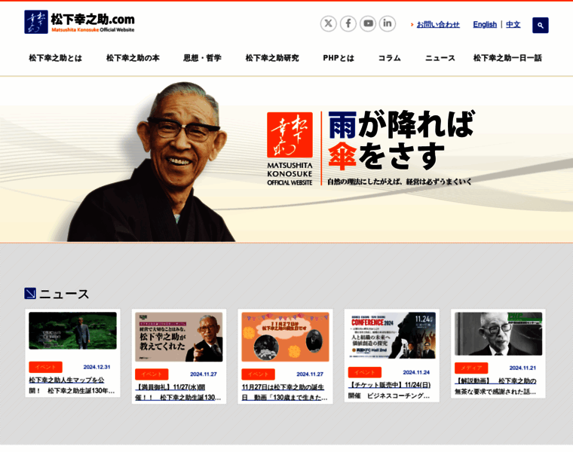The image size is (573, 452).
Task: Open the YouTube social icon
Action: tap(368, 24)
